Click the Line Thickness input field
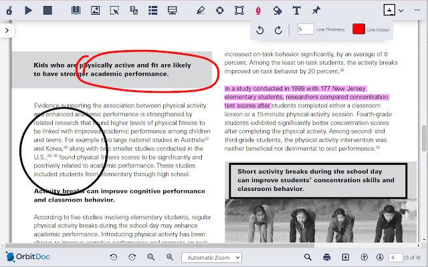The image size is (428, 267). pyautogui.click(x=306, y=29)
